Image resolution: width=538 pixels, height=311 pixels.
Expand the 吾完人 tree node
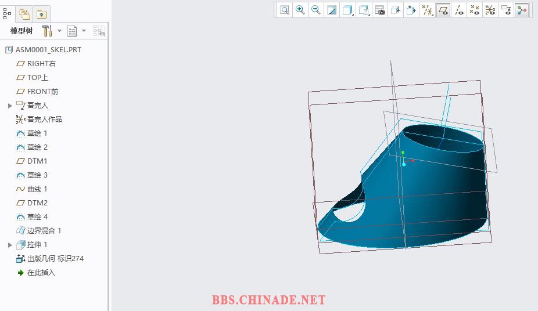pyautogui.click(x=10, y=106)
